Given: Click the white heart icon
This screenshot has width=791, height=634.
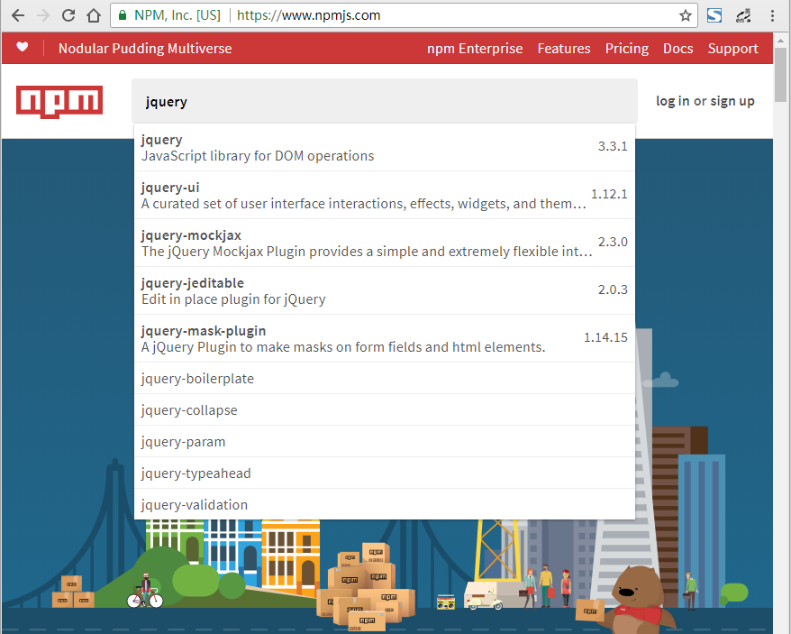Looking at the screenshot, I should point(23,47).
